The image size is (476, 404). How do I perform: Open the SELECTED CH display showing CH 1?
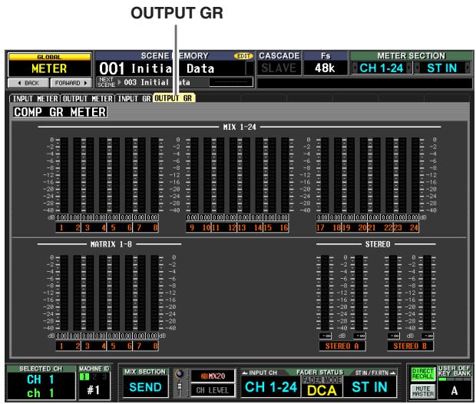point(41,386)
